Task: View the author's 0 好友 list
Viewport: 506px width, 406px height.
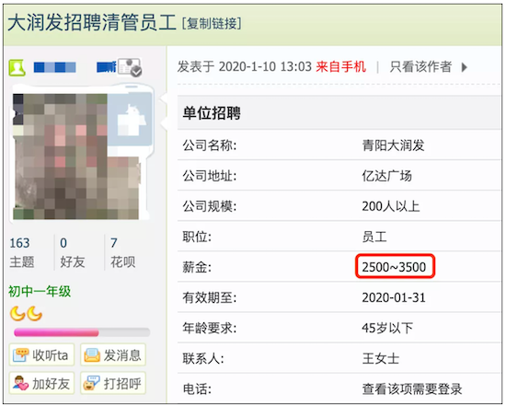Action: click(73, 252)
